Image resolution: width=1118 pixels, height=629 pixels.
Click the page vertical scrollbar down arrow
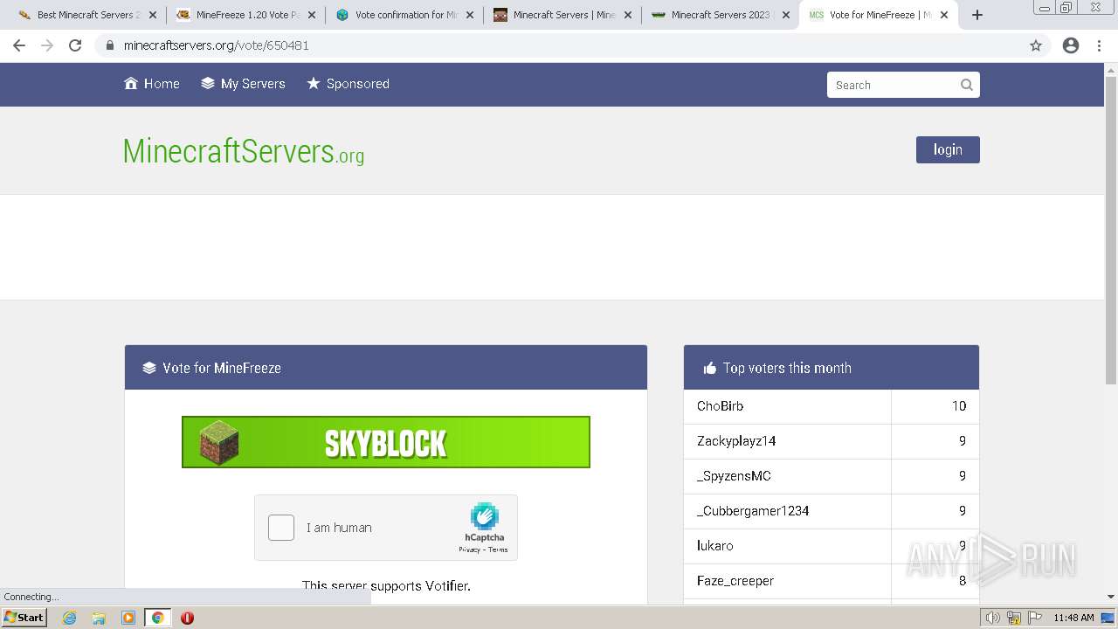[x=1111, y=597]
